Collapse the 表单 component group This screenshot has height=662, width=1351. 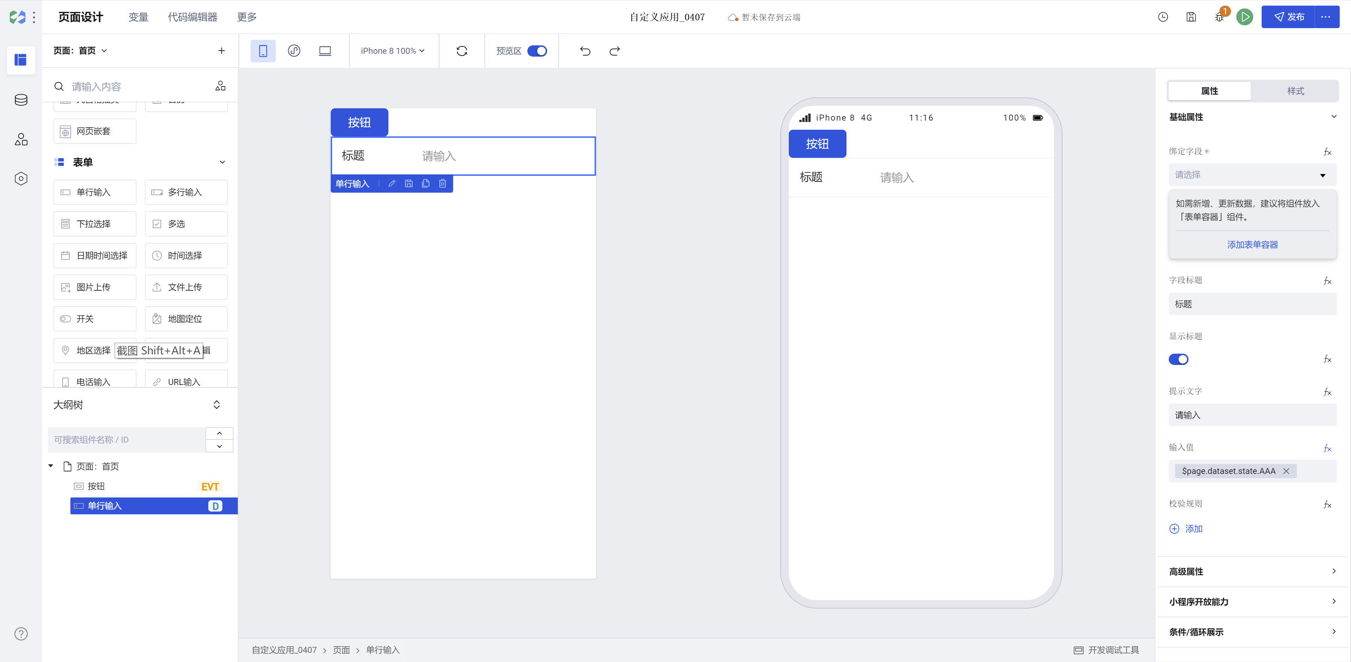(222, 162)
